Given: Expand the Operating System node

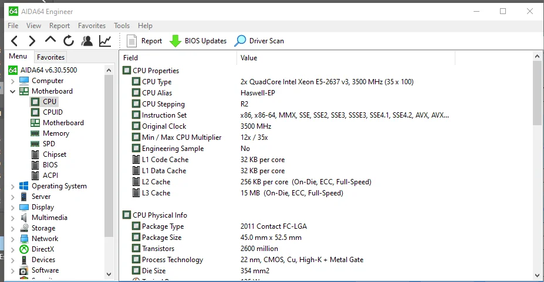Looking at the screenshot, I should tap(13, 187).
